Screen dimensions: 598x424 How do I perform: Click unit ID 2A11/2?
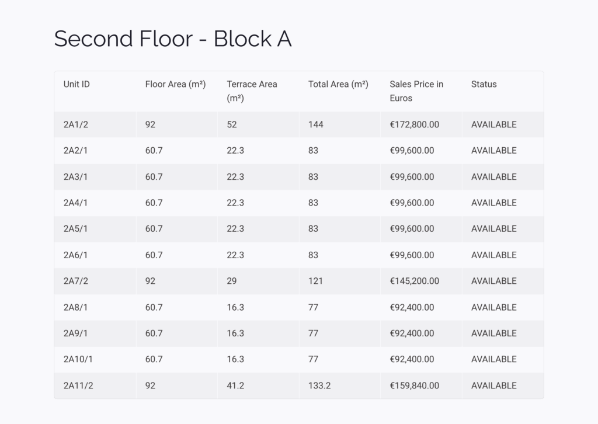(x=78, y=385)
